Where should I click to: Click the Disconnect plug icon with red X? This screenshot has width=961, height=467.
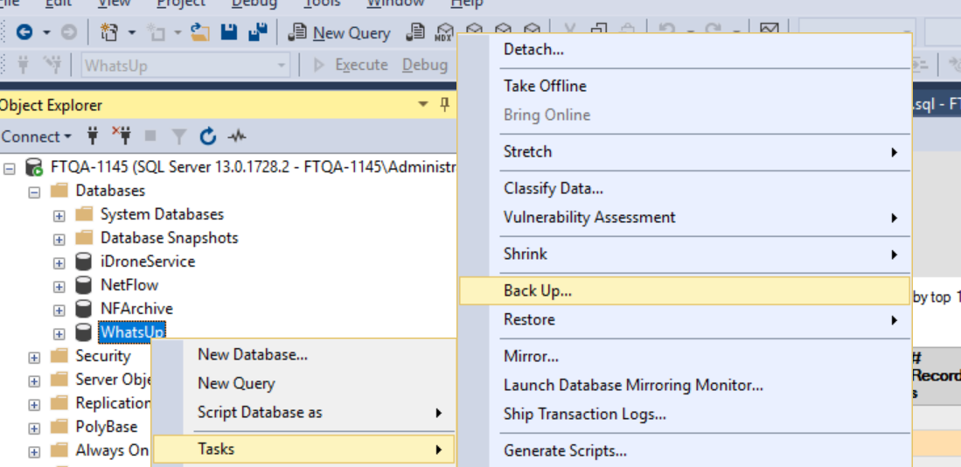(122, 136)
